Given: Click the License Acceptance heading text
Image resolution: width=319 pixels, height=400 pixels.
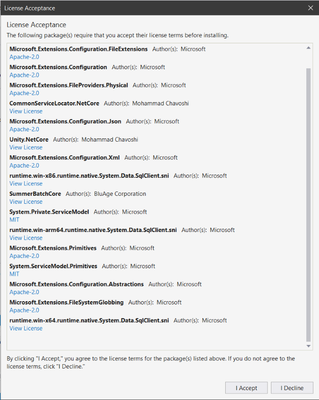Looking at the screenshot, I should [36, 25].
